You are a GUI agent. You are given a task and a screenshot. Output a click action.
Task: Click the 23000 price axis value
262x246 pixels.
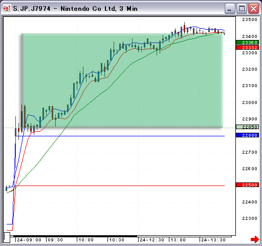tap(250, 102)
